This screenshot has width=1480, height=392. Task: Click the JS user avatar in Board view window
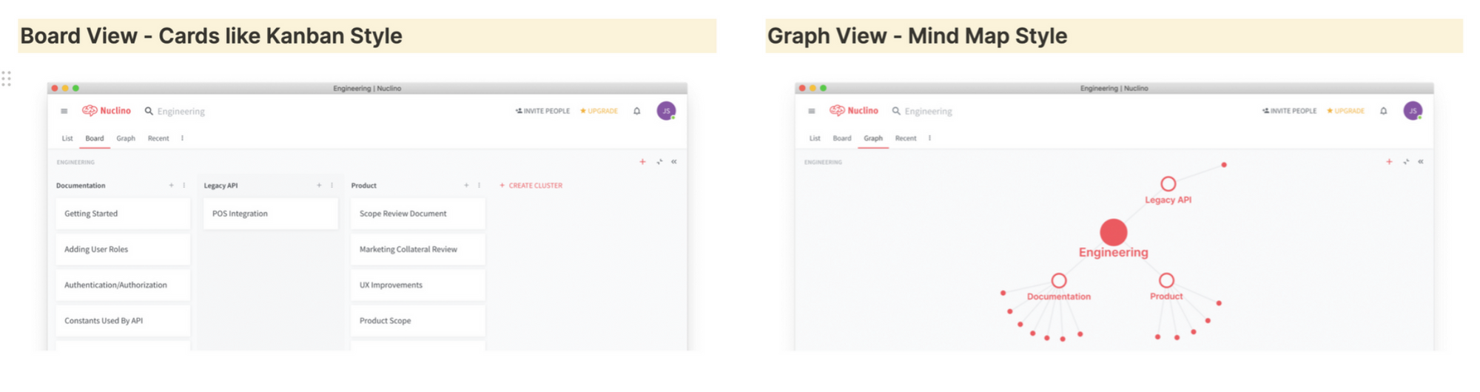pos(666,111)
